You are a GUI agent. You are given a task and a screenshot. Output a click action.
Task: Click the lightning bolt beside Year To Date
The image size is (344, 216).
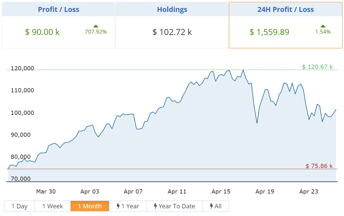(x=155, y=206)
